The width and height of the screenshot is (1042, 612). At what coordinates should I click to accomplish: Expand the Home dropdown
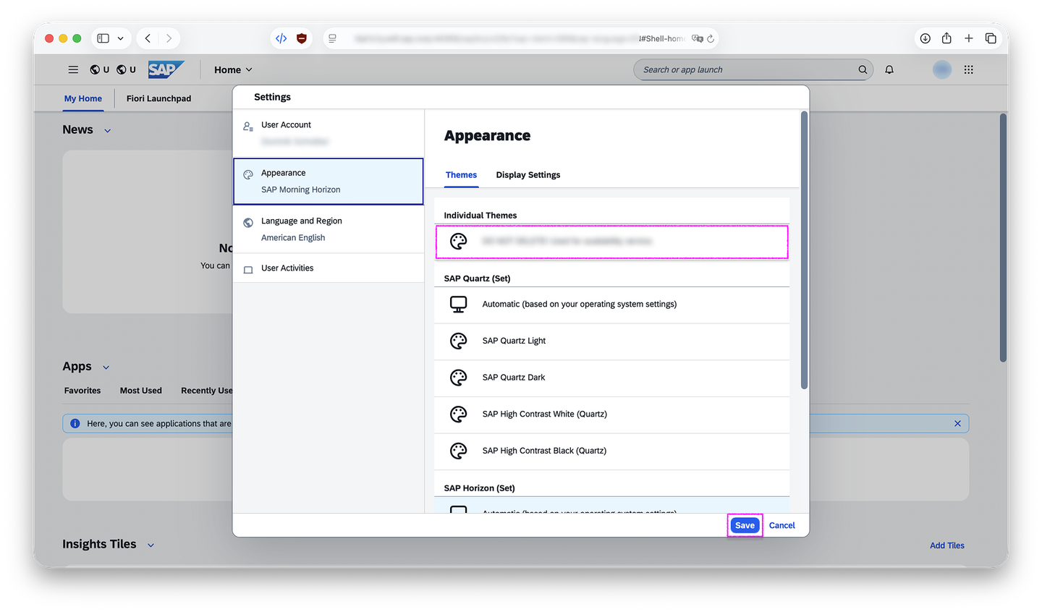(232, 69)
